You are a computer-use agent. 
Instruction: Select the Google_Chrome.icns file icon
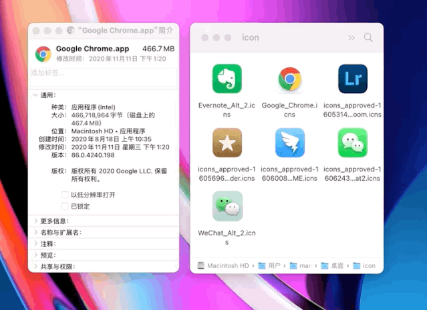[289, 79]
